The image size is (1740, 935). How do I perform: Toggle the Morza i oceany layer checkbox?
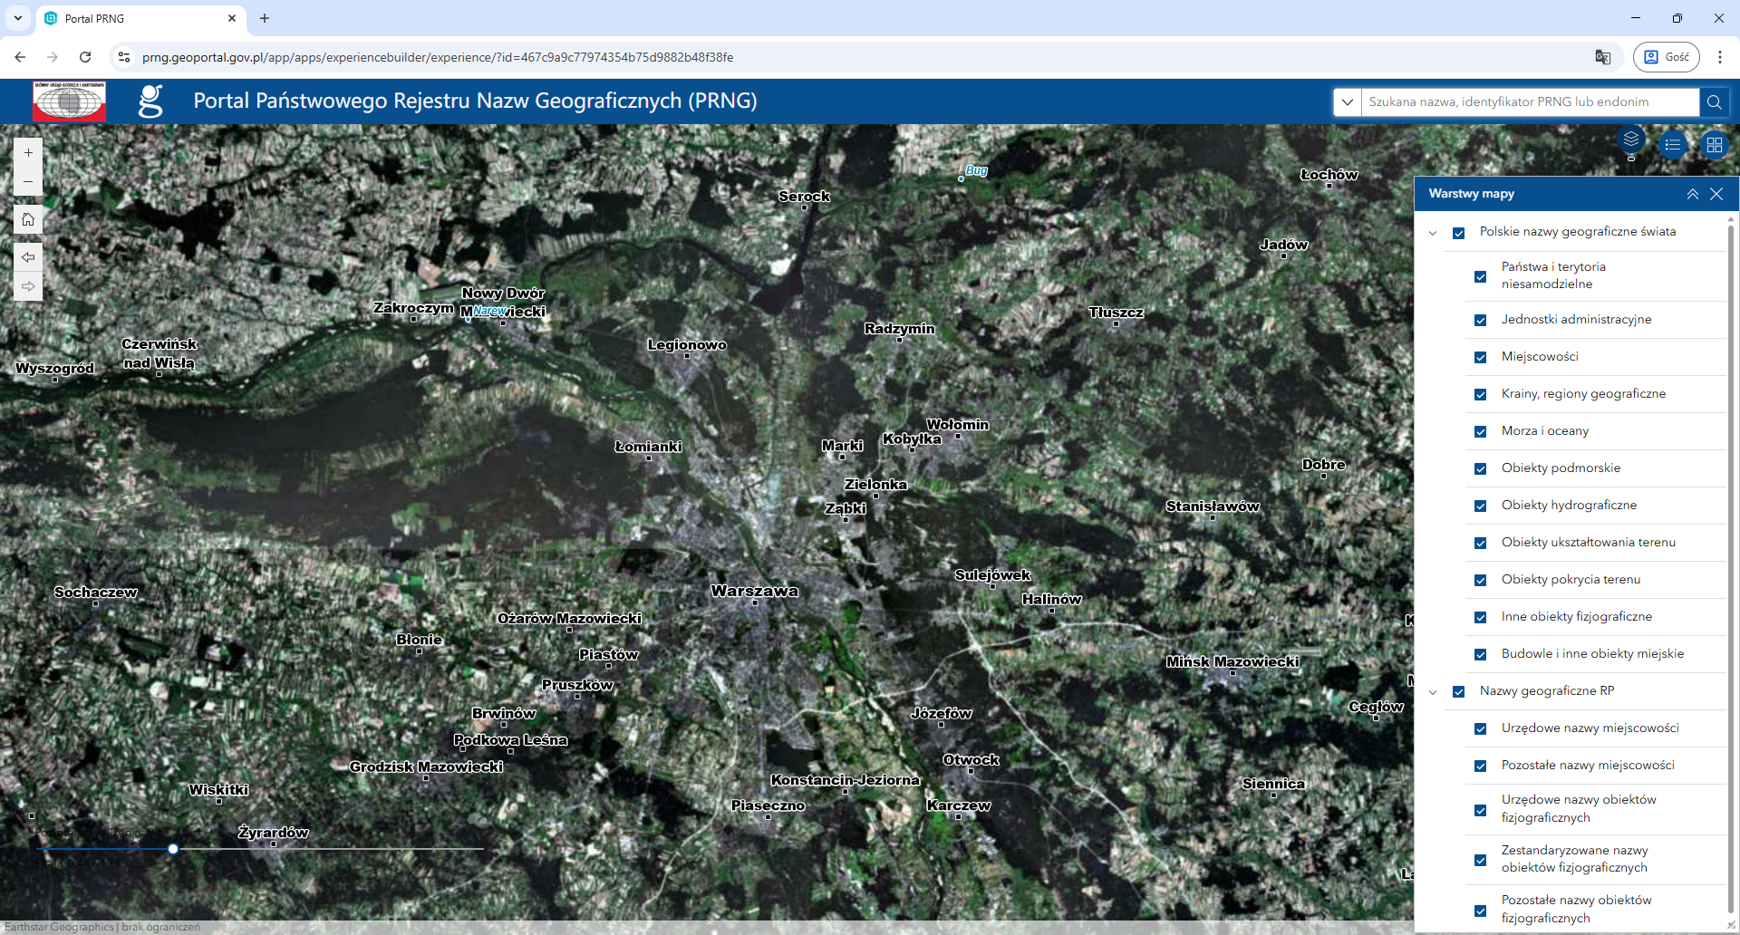(x=1481, y=431)
